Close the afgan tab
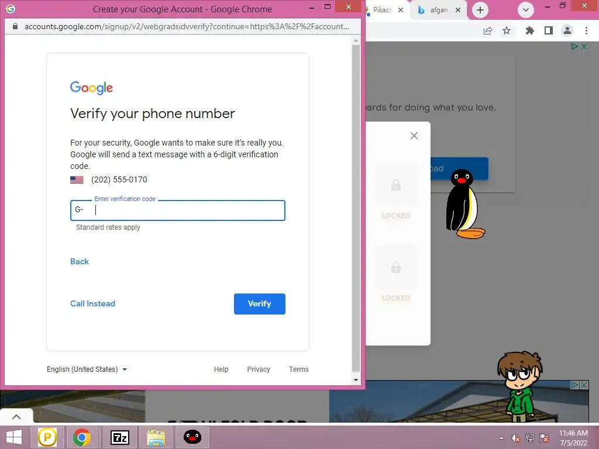The height and width of the screenshot is (449, 599). 458,10
